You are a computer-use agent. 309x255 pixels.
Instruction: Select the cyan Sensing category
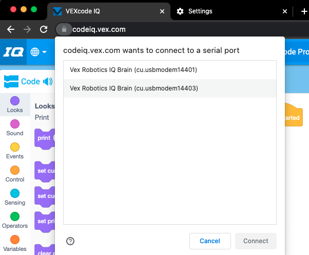[15, 197]
